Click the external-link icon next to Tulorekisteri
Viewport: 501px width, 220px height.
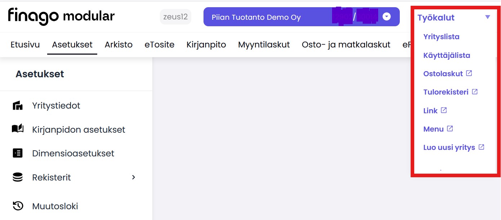click(475, 92)
